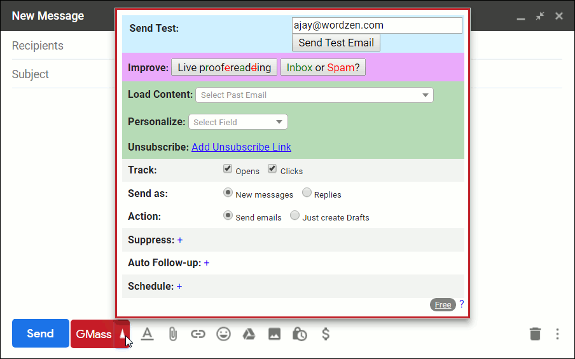
Task: Insert a photo into the message
Action: (274, 334)
